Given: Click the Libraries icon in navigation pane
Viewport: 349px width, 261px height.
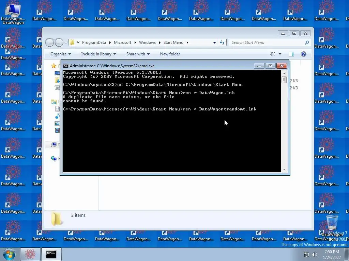Looking at the screenshot, I should click(x=54, y=102).
